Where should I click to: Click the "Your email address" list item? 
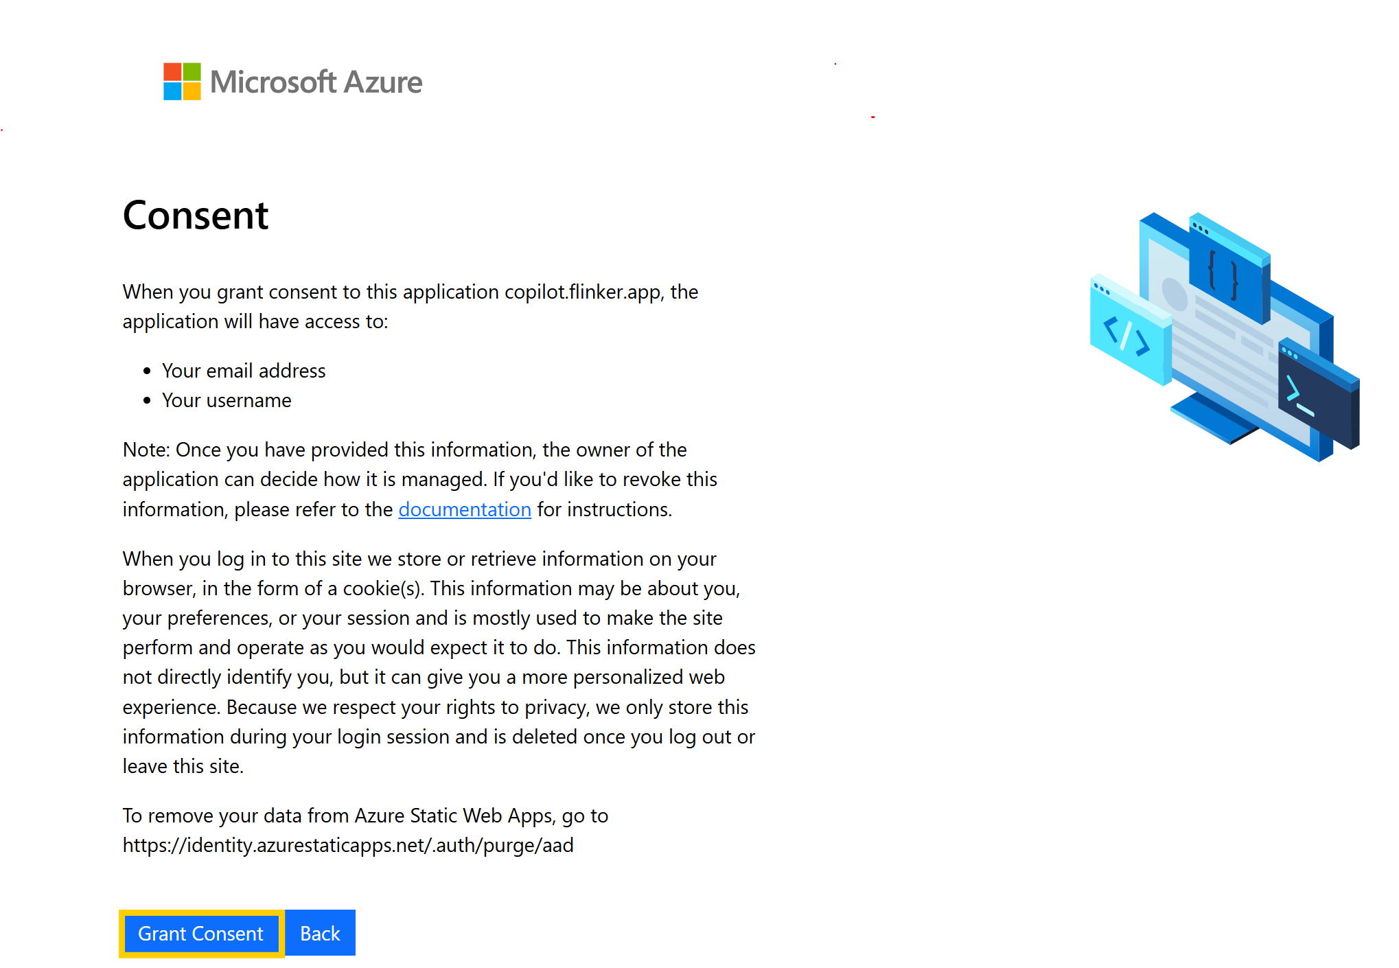244,371
